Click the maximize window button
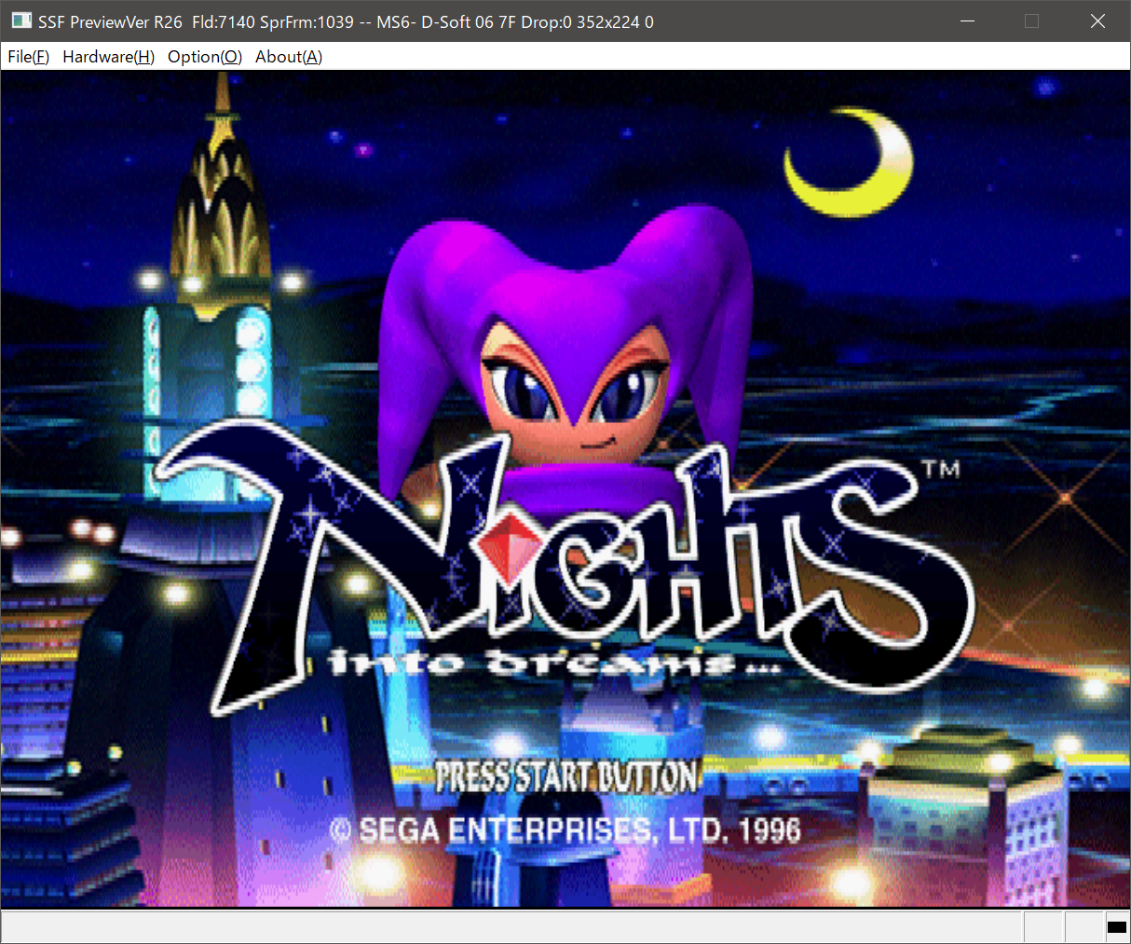Viewport: 1131px width, 944px height. pyautogui.click(x=1031, y=21)
